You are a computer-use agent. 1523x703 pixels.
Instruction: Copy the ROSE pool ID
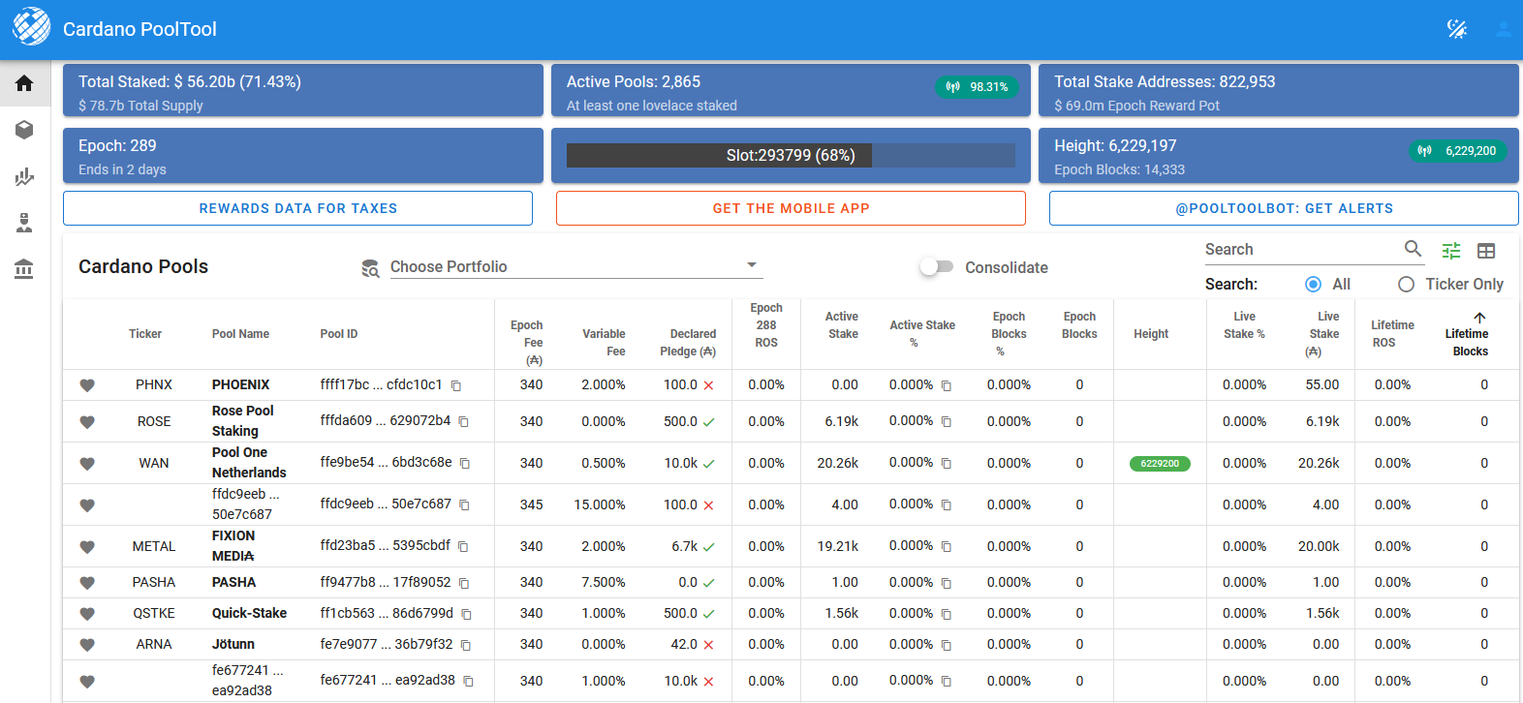click(x=464, y=421)
